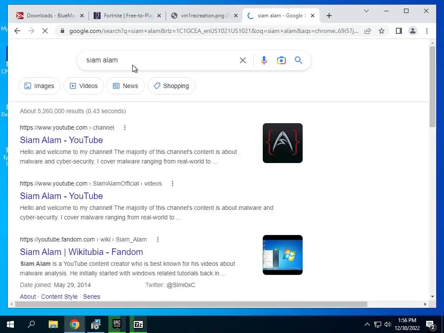Click the scroll-down arrow of the page

click(x=432, y=297)
